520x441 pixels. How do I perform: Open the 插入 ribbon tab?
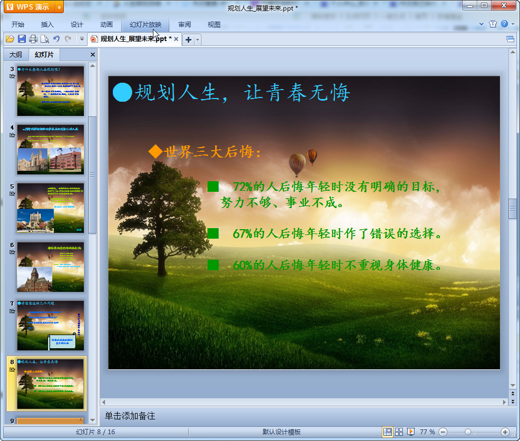pos(47,25)
